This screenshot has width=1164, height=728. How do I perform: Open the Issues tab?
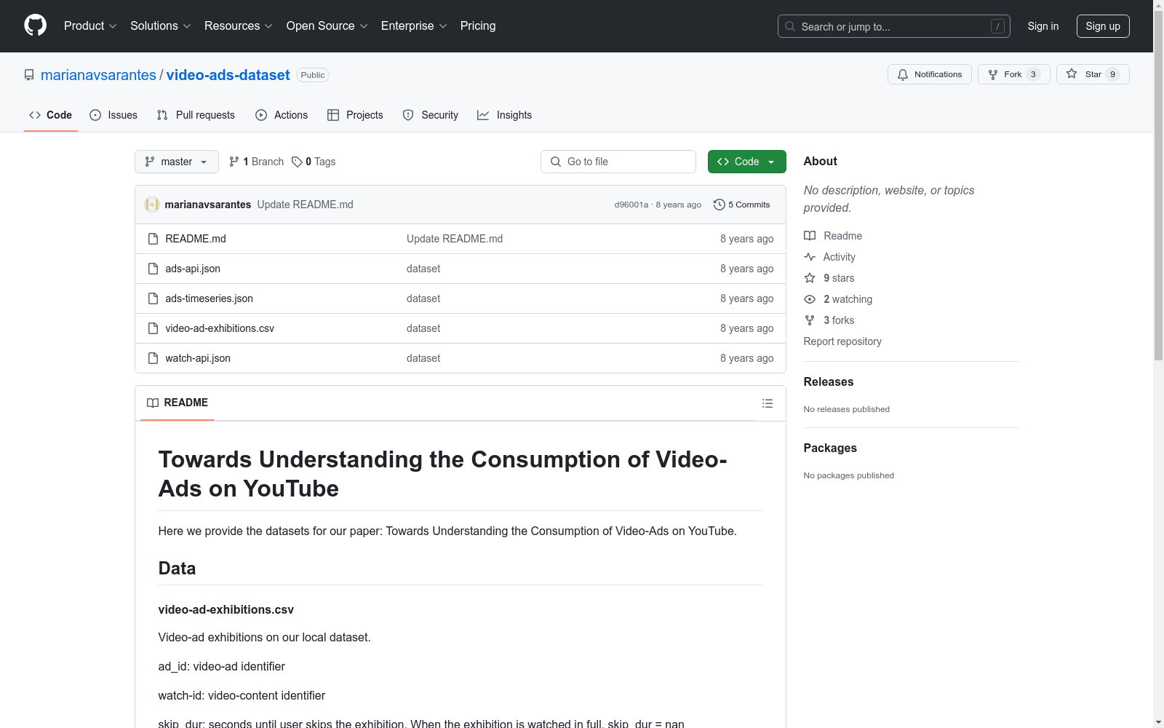(113, 115)
